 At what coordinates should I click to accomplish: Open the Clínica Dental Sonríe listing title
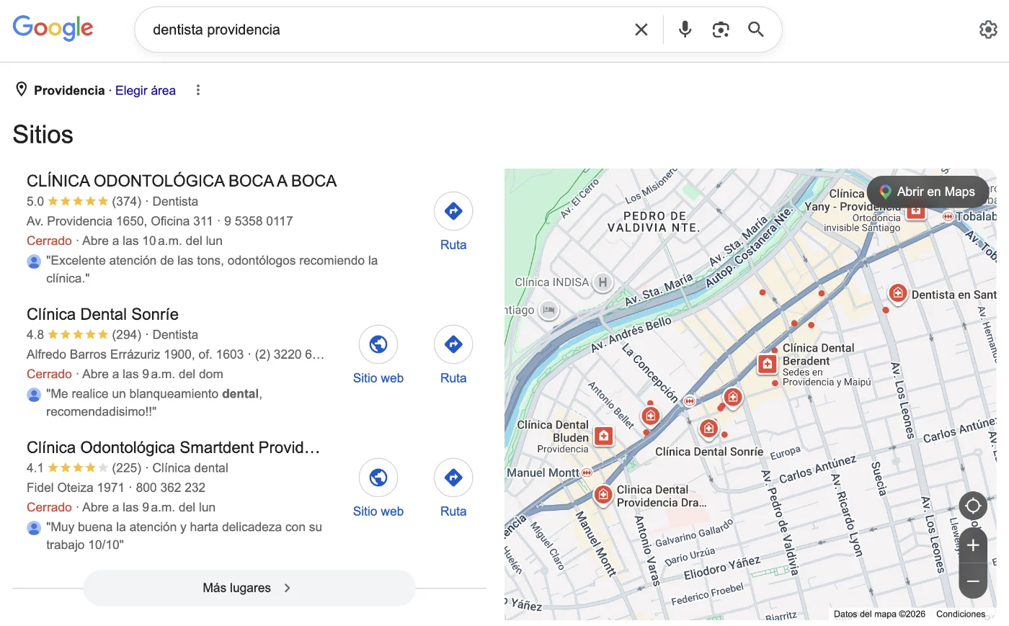[x=102, y=314]
